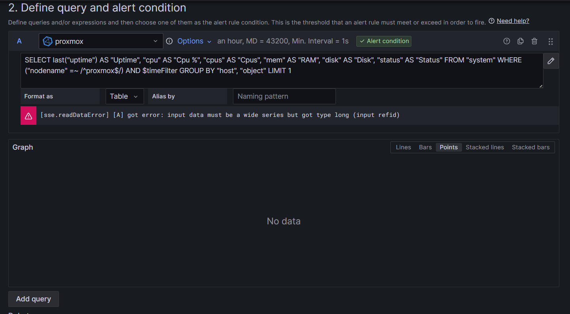Select the Stacked lines graph style
This screenshot has width=570, height=314.
point(485,147)
